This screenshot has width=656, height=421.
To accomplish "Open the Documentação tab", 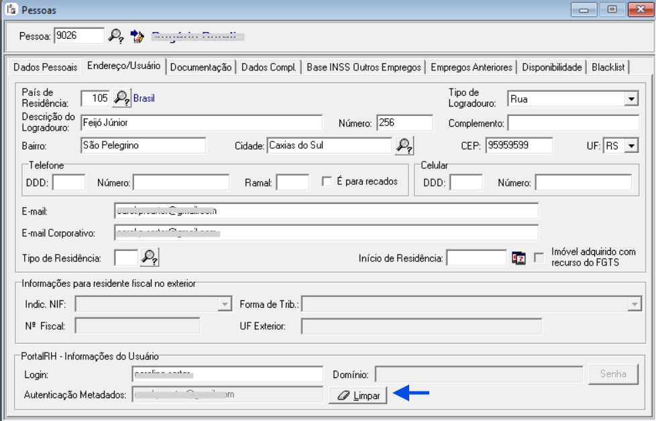I will click(x=201, y=67).
